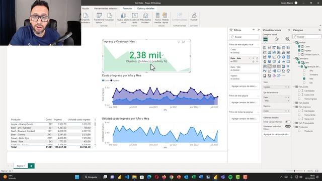
Task: Toggle the Entre varios informes switch
Action: point(288,122)
